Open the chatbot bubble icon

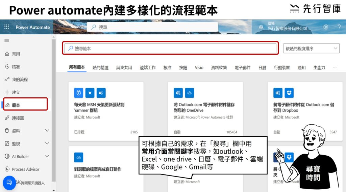(x=9, y=183)
